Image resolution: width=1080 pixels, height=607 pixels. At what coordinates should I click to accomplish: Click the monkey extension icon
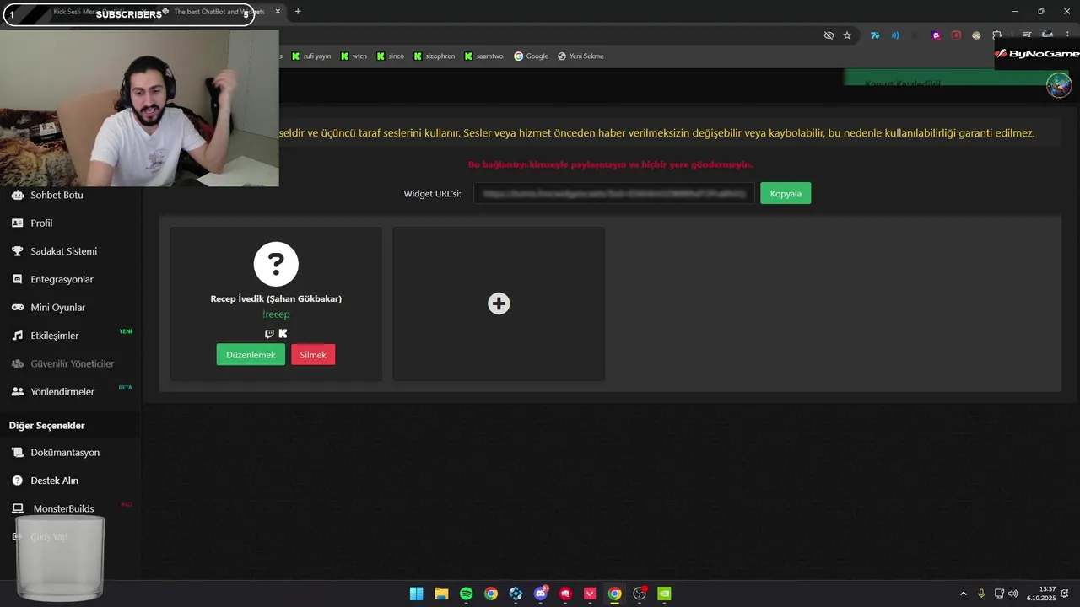[x=976, y=35]
